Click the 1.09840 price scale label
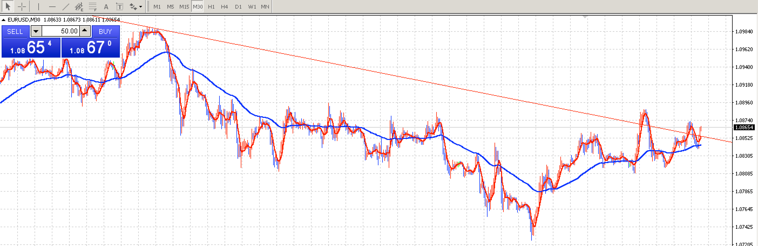 point(744,32)
